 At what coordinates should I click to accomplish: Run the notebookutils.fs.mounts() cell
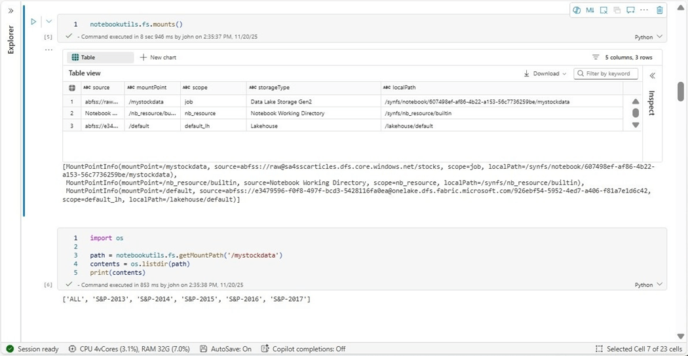pos(33,22)
